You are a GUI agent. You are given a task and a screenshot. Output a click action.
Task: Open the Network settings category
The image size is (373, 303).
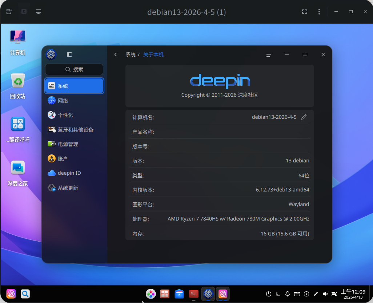click(x=63, y=101)
